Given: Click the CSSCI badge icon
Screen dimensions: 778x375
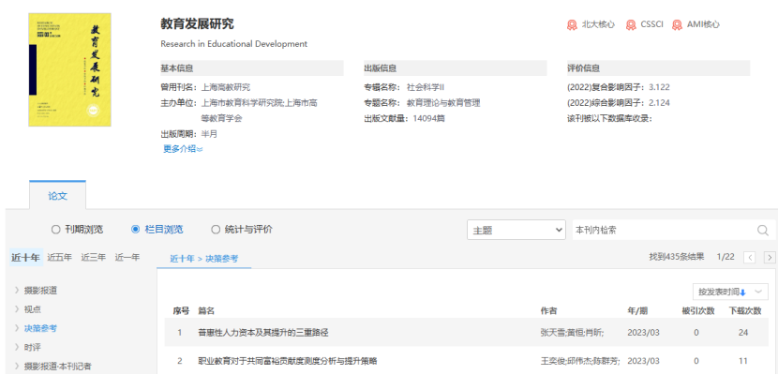Looking at the screenshot, I should click(x=631, y=25).
